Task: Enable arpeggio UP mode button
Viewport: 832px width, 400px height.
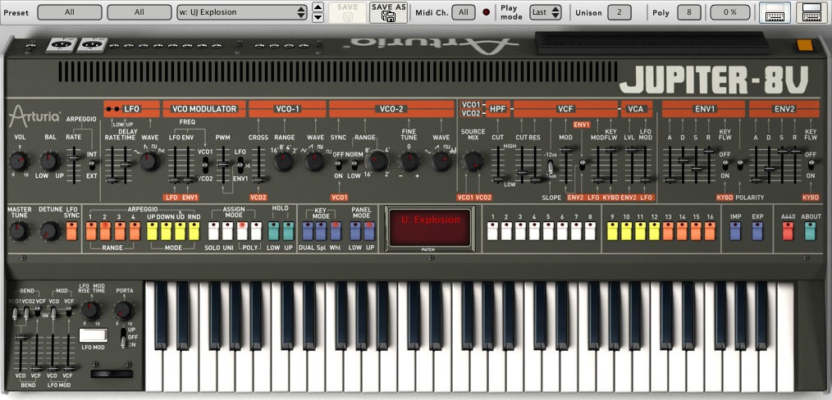Action: point(152,231)
